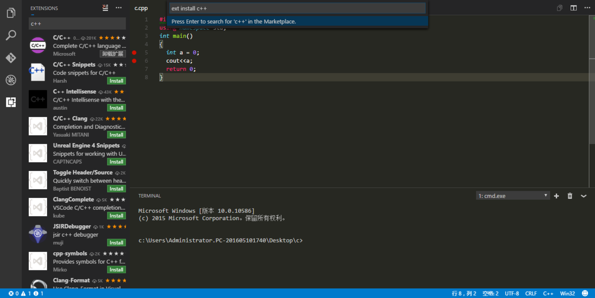The width and height of the screenshot is (595, 298).
Task: Kill terminal with the trash icon
Action: (570, 196)
